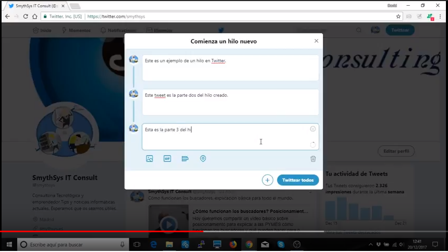Select the second tweet text field
This screenshot has width=448, height=252.
click(x=230, y=102)
